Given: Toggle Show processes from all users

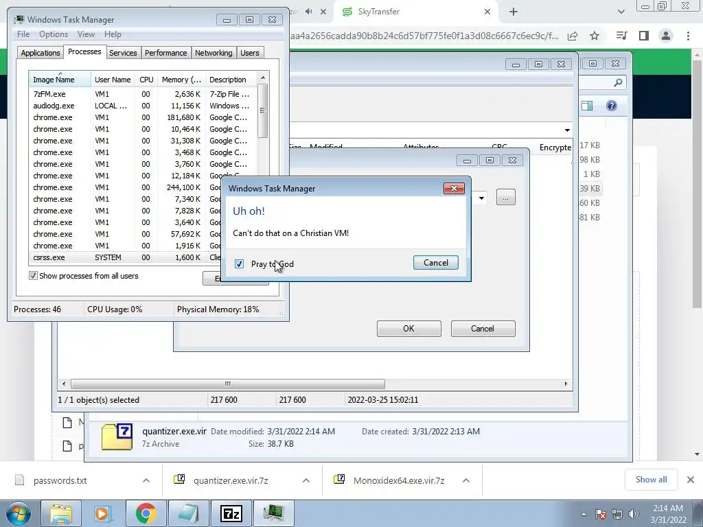Looking at the screenshot, I should (33, 276).
